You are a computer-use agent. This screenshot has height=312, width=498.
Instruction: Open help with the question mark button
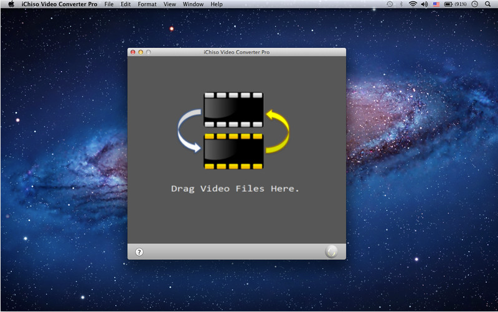139,252
